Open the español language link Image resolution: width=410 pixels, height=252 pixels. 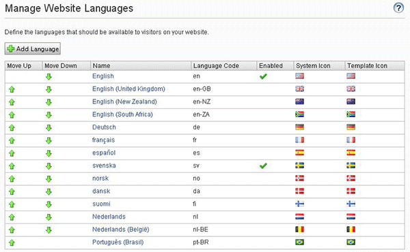coord(104,153)
